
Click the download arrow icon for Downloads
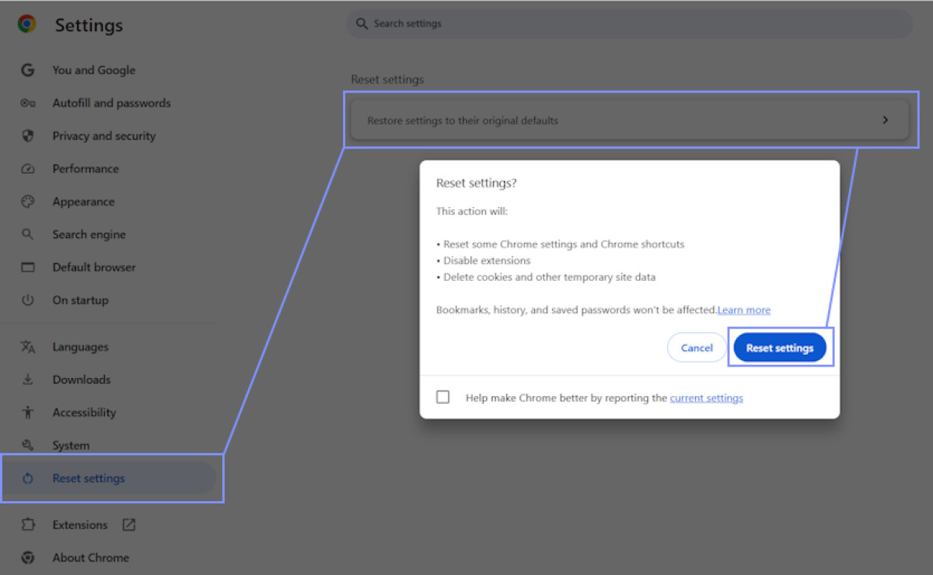pos(28,380)
